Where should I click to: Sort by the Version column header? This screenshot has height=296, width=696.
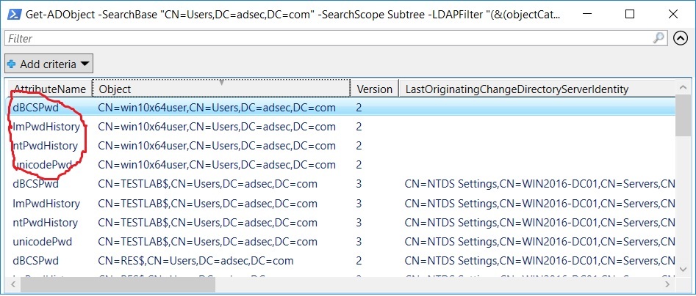point(374,89)
